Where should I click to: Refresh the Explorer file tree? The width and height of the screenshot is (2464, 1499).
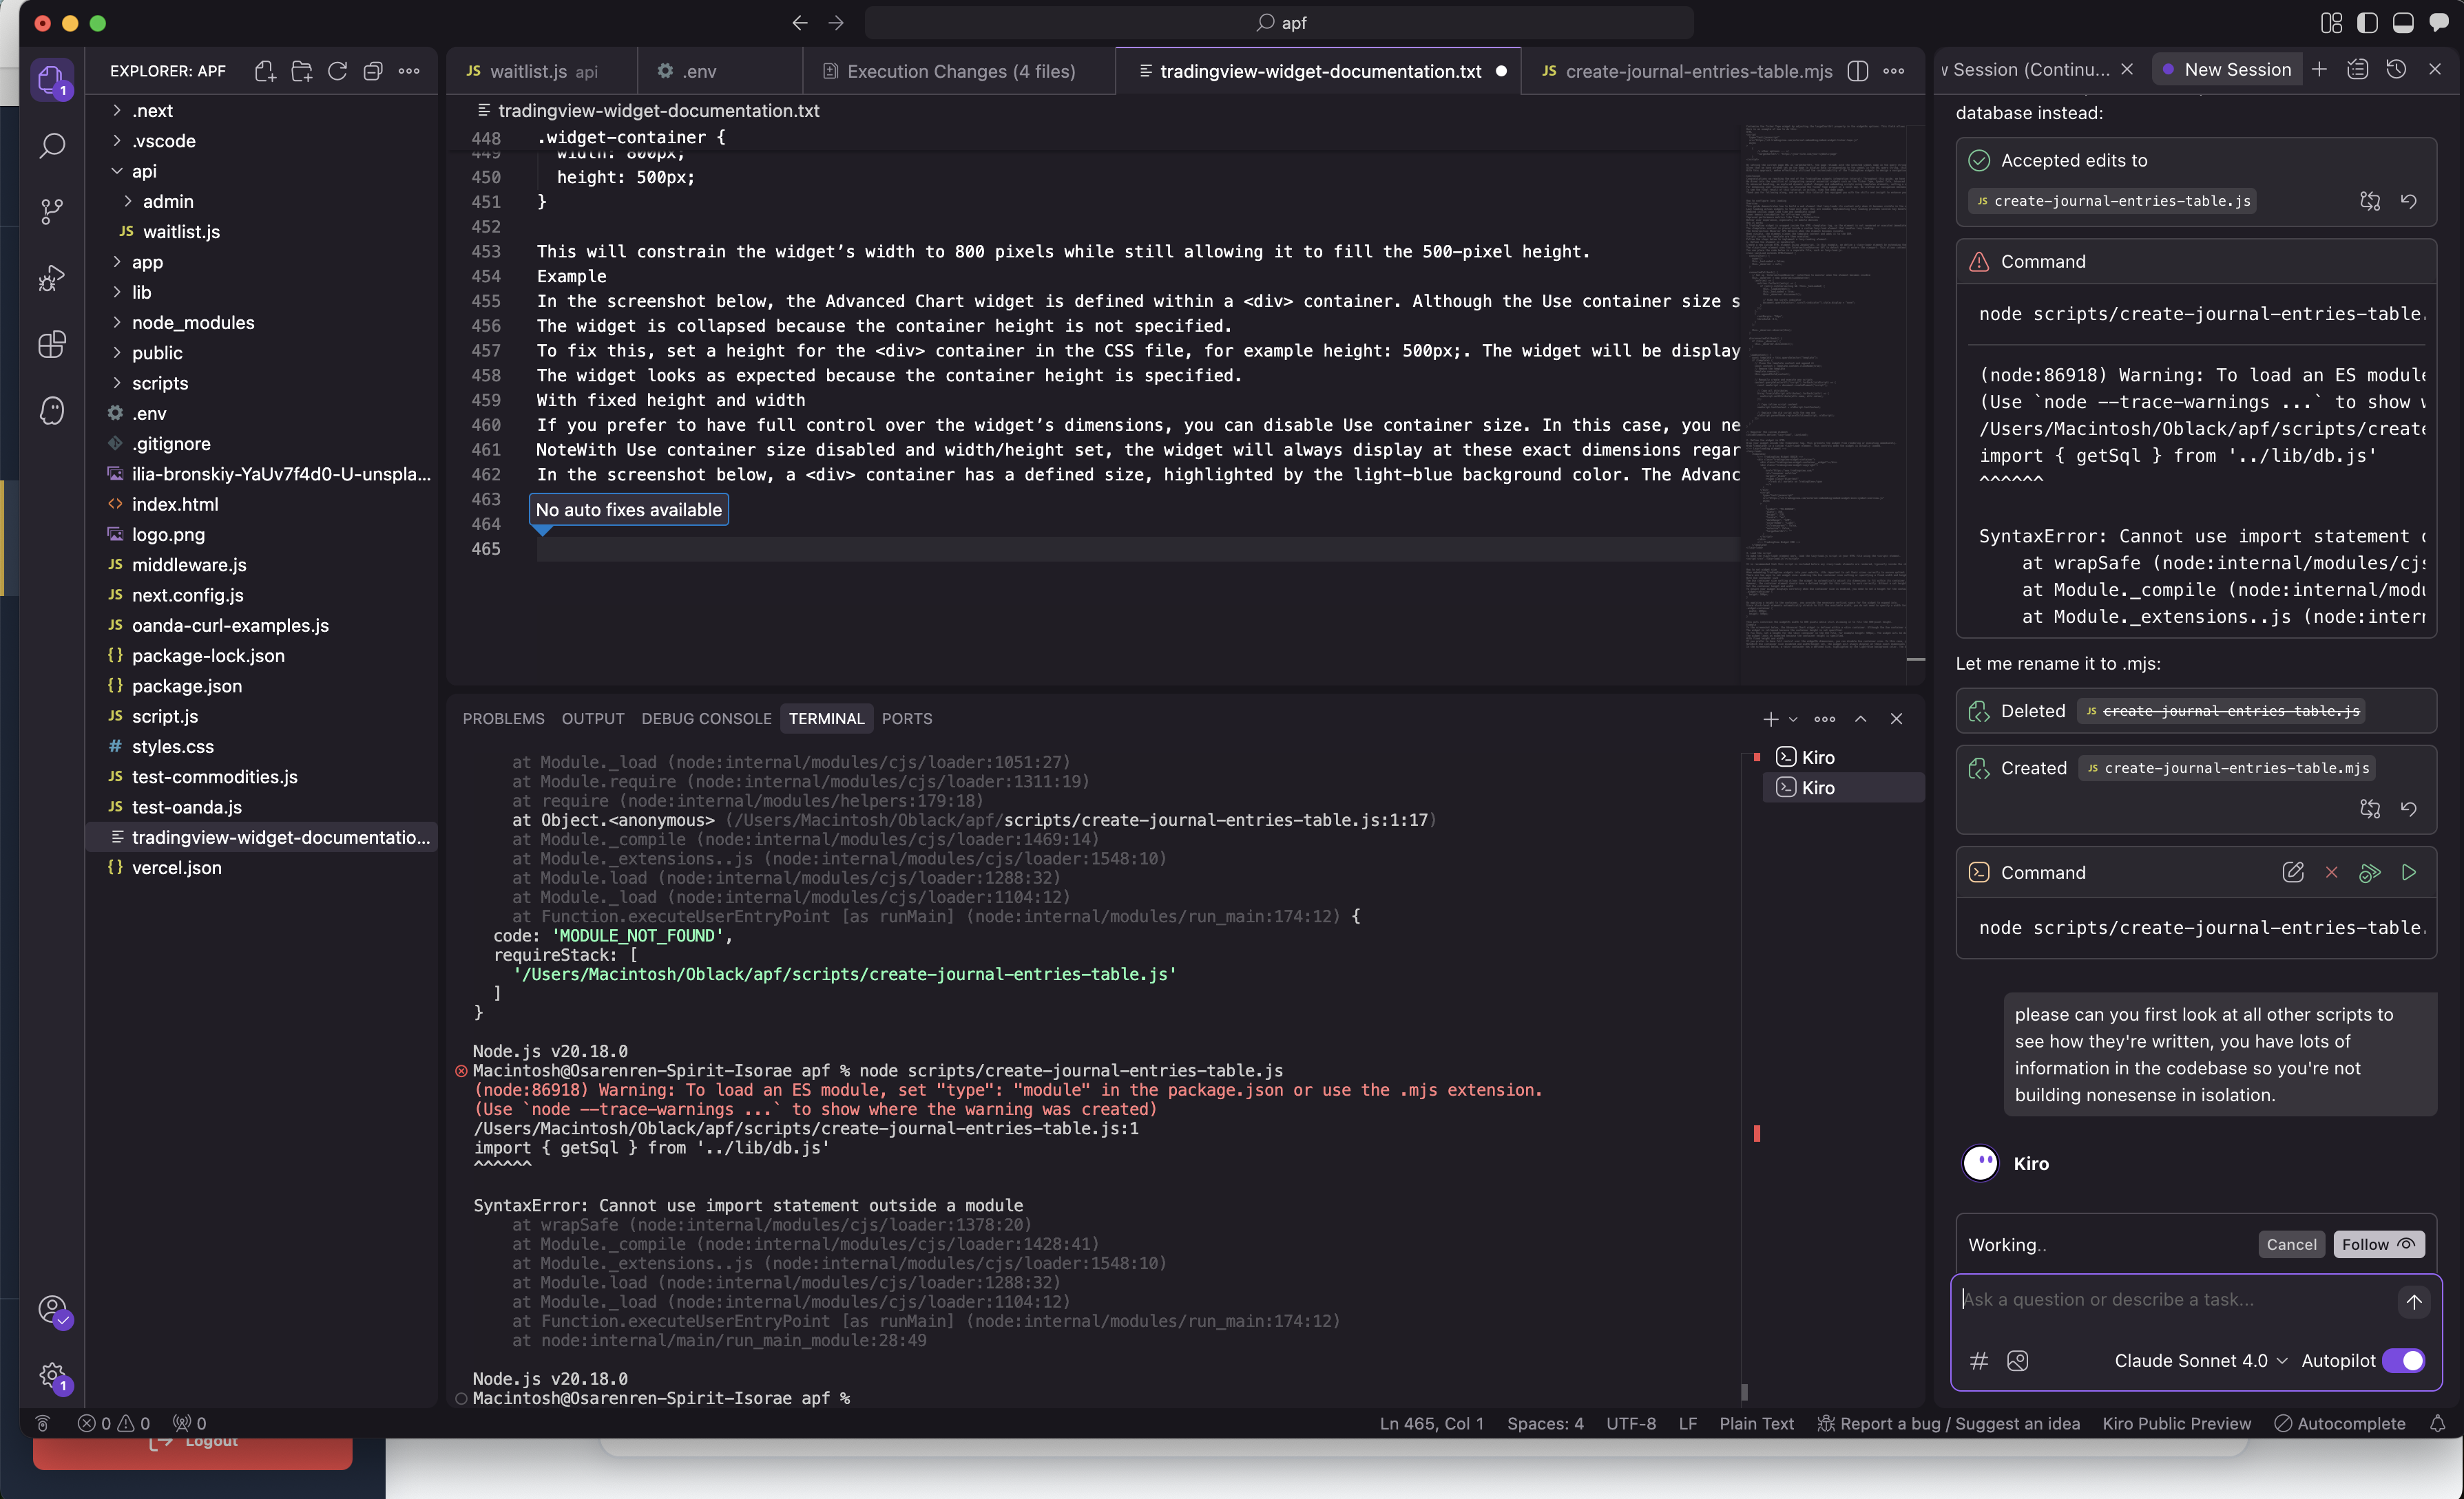[x=337, y=71]
